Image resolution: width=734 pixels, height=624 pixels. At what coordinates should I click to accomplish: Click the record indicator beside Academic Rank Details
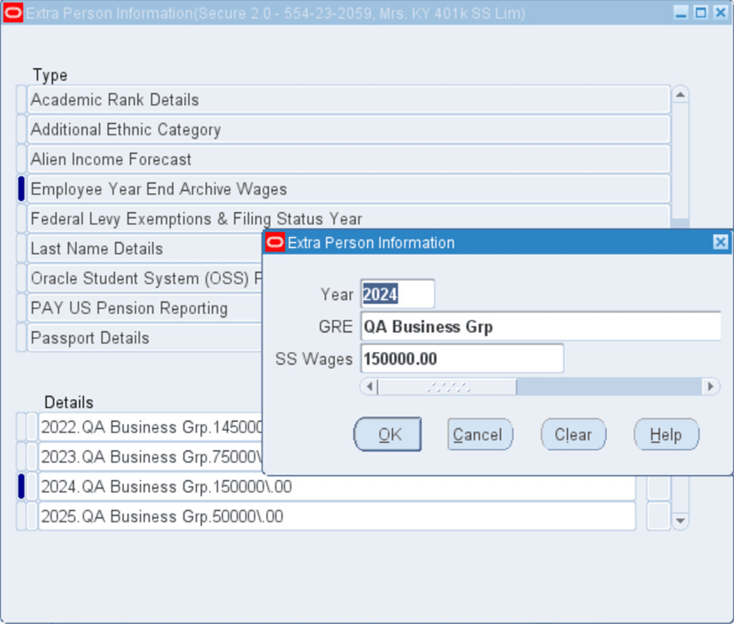tap(21, 100)
